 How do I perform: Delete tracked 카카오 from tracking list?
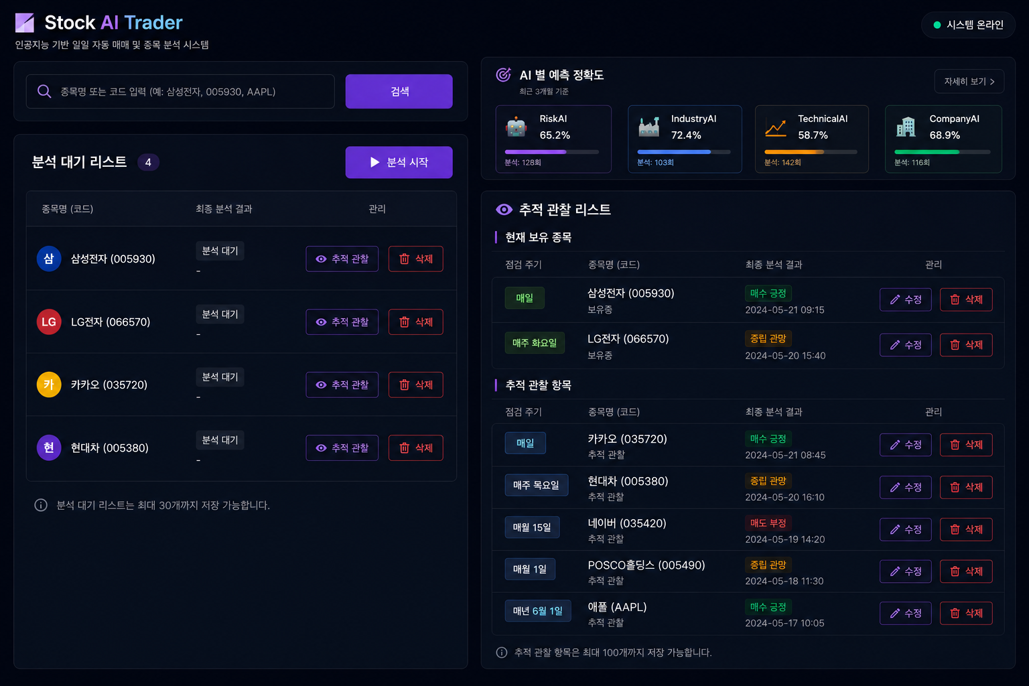coord(966,445)
